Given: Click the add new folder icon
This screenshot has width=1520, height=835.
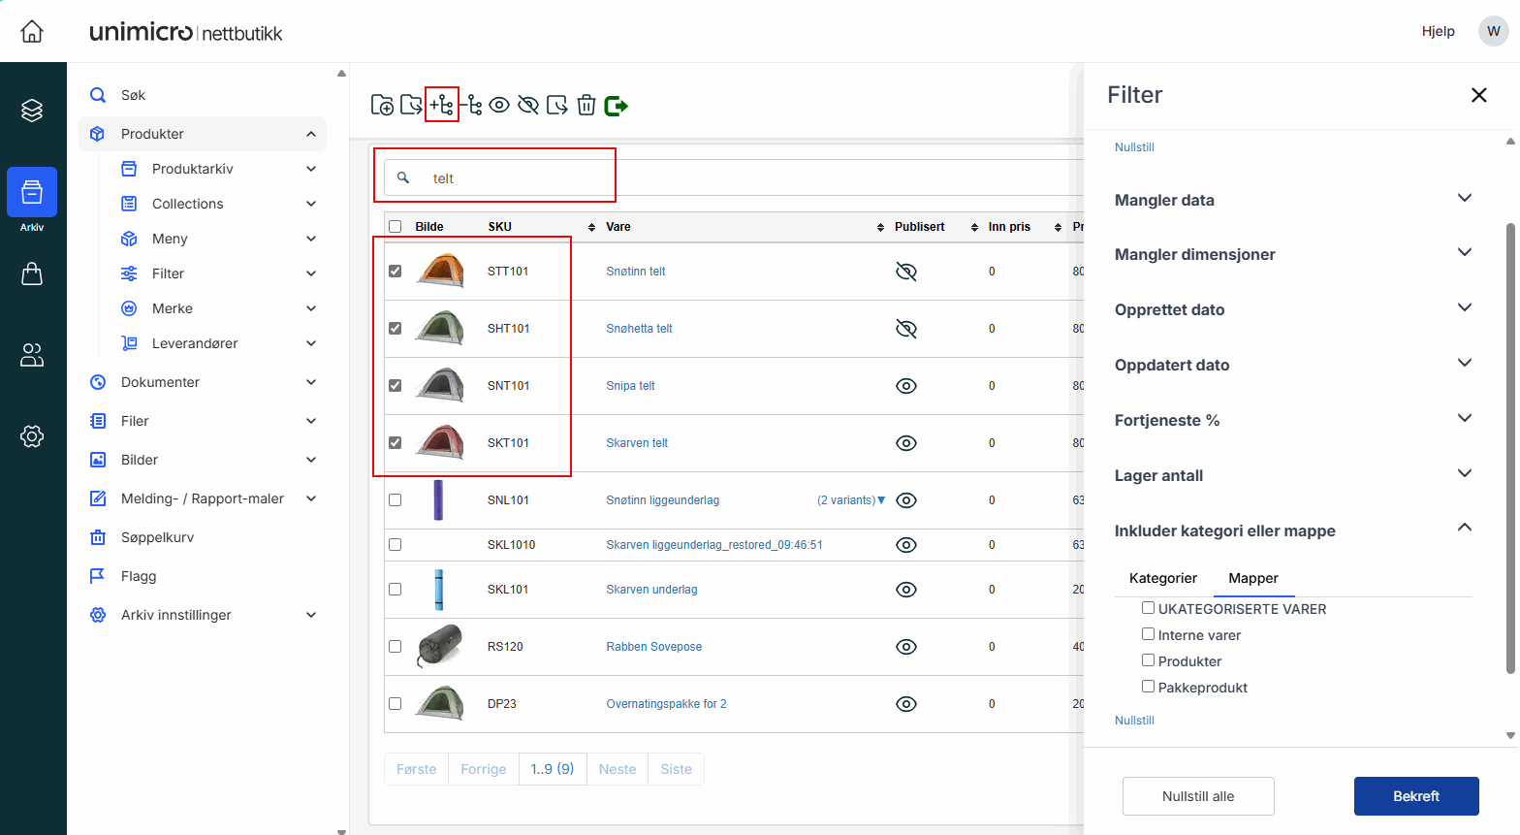Looking at the screenshot, I should coord(383,105).
